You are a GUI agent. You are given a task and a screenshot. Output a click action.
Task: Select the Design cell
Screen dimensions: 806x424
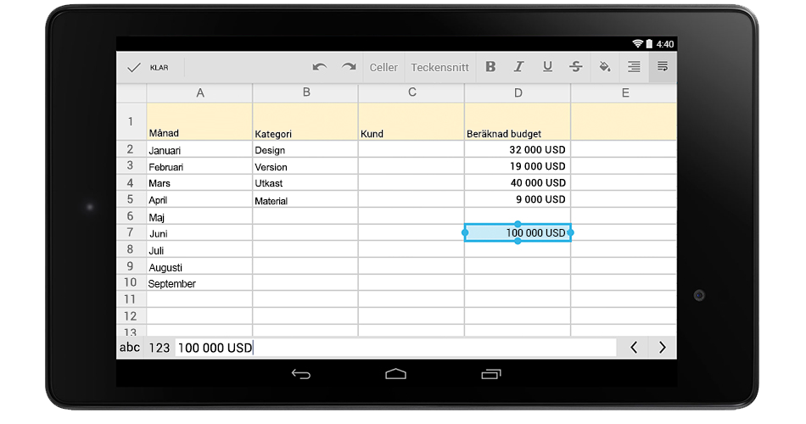305,149
